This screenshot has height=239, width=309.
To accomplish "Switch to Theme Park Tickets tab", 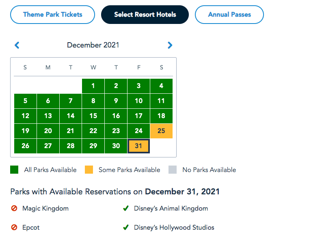I will 53,15.
